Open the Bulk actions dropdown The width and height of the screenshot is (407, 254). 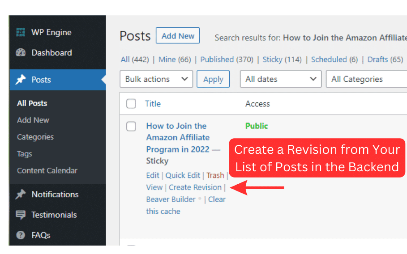tap(156, 79)
